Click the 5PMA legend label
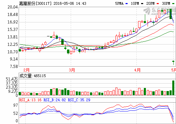The width and height of the screenshot is (176, 124). click(119, 3)
